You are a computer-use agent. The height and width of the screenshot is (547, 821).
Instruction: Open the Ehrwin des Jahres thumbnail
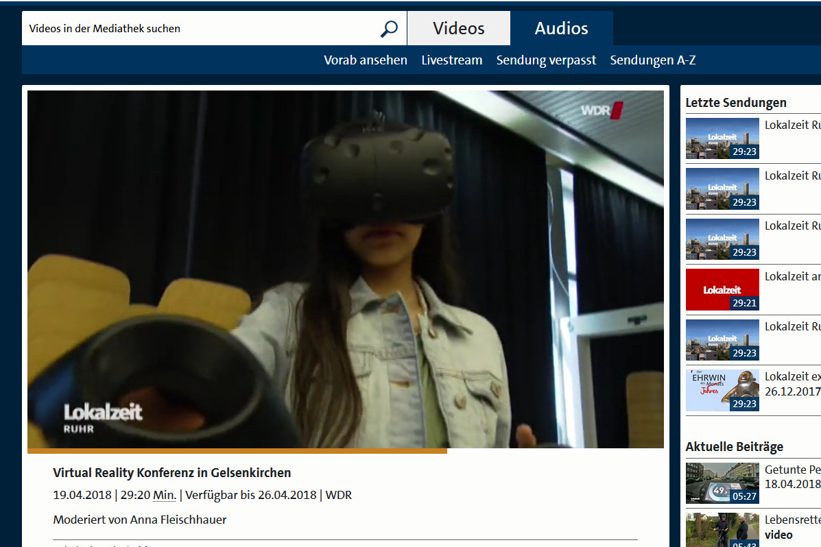click(x=722, y=390)
